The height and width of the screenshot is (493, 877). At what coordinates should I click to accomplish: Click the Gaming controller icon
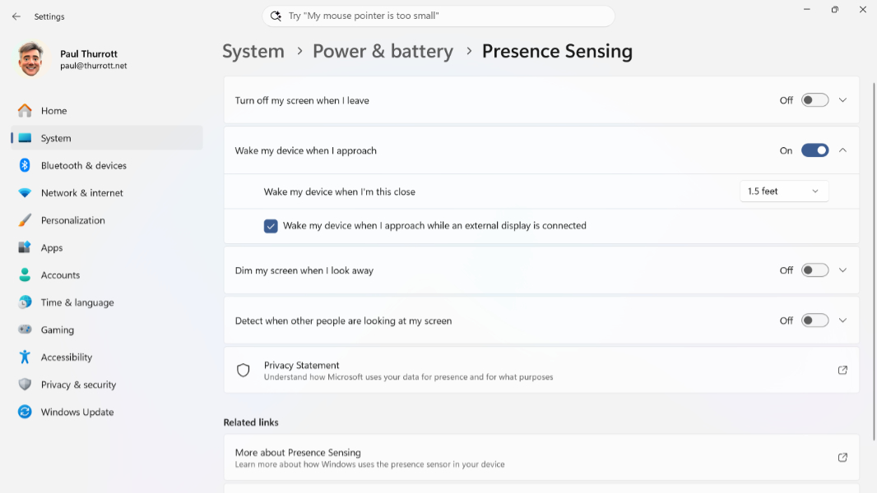[x=25, y=329]
